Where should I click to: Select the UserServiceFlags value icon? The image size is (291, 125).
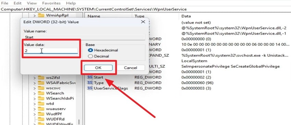[90, 88]
